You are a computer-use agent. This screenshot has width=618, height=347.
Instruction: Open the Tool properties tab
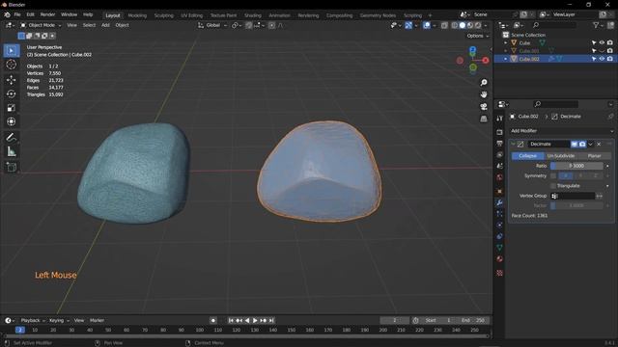pos(500,118)
